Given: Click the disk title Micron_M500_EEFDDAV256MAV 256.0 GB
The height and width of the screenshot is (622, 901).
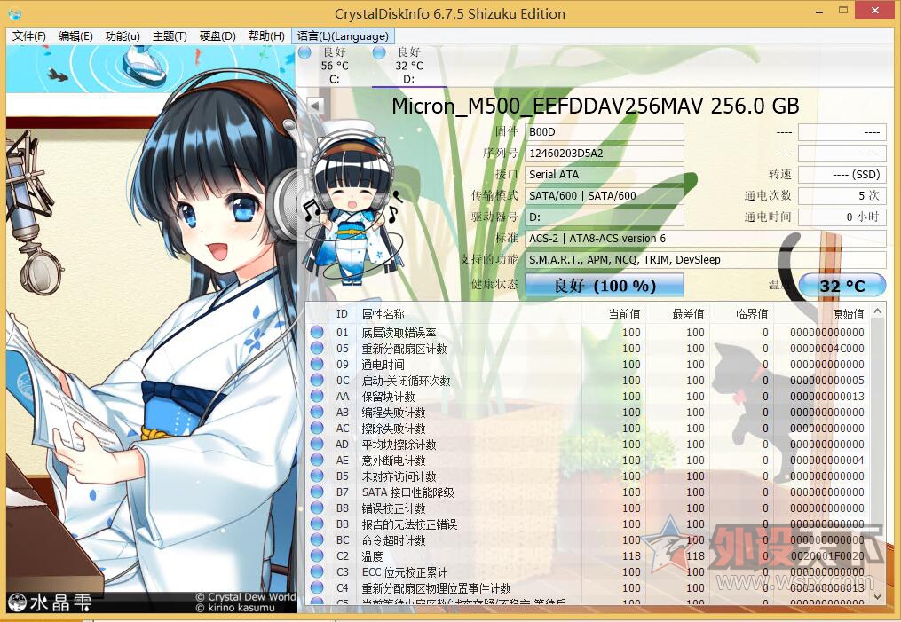Looking at the screenshot, I should (596, 106).
